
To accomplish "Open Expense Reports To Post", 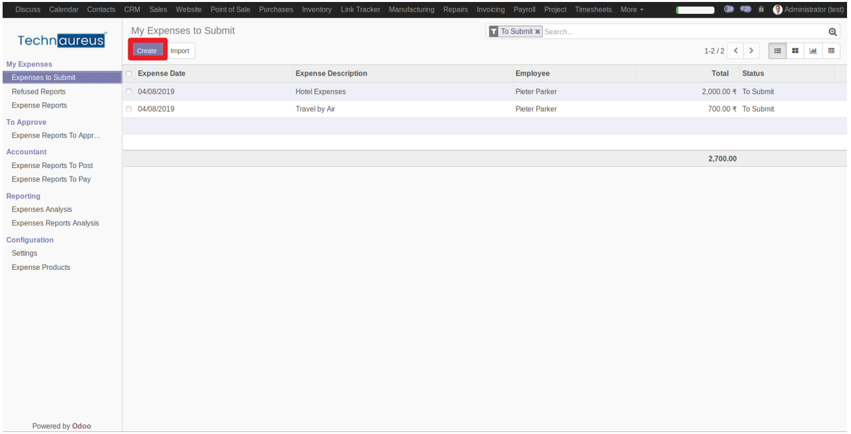I will point(53,165).
